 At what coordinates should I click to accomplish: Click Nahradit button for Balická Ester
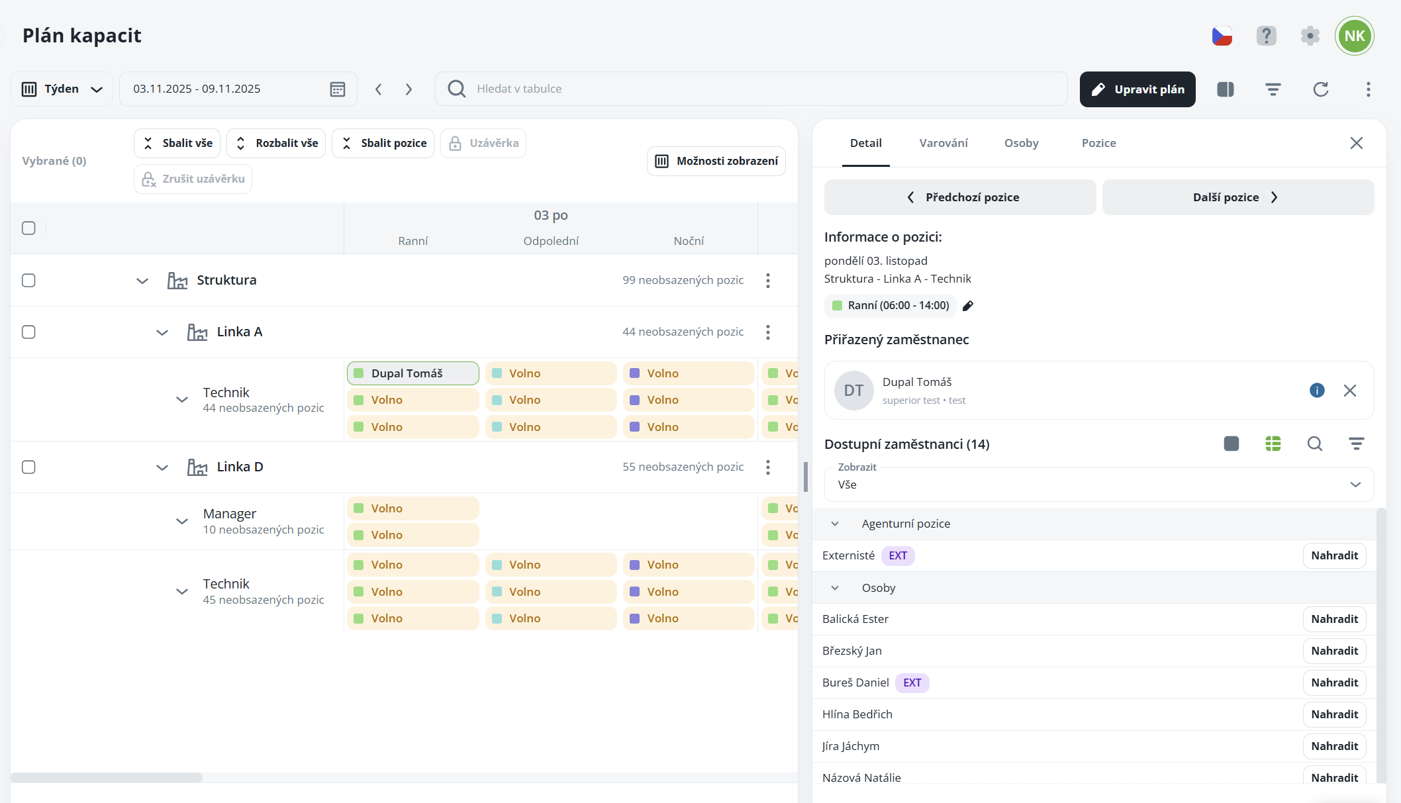point(1333,619)
